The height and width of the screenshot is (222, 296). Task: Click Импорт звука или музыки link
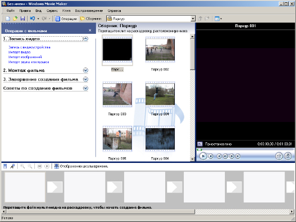tap(28, 62)
